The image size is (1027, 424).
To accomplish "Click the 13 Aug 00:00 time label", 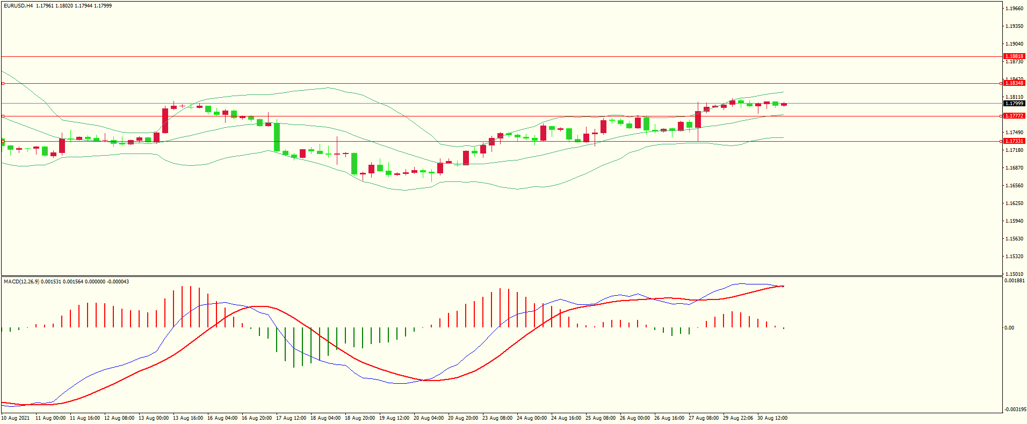I will tap(154, 418).
